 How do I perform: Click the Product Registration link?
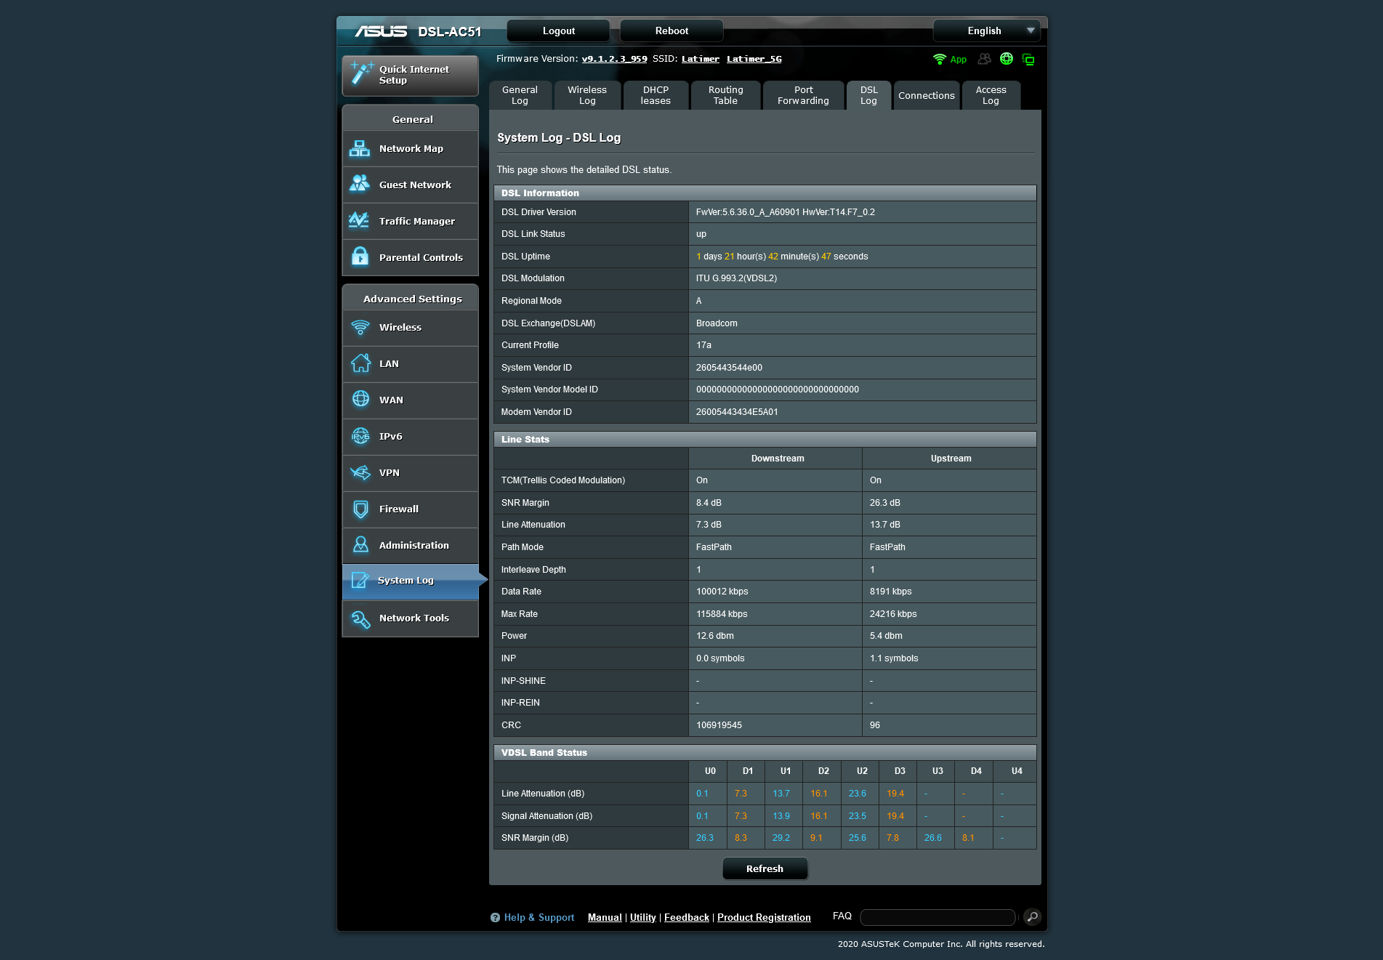(x=764, y=917)
